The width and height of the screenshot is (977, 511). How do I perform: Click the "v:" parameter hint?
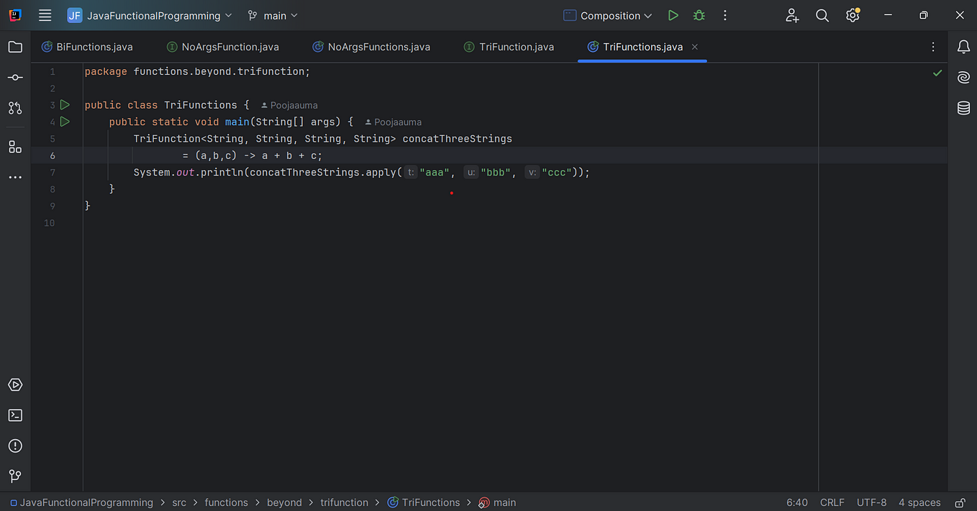click(532, 173)
